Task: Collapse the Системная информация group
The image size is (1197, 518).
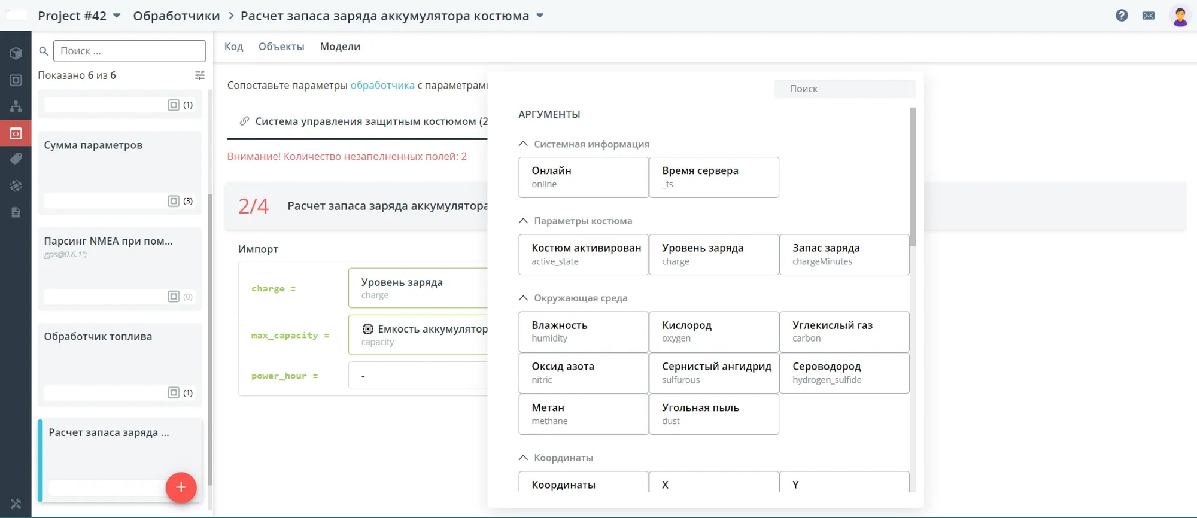Action: pyautogui.click(x=523, y=144)
